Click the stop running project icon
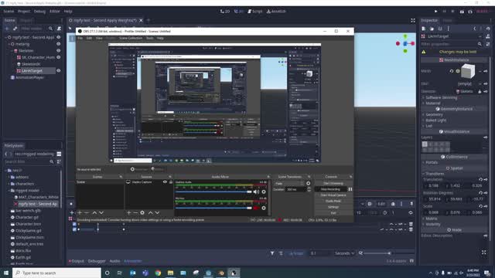 pyautogui.click(x=452, y=11)
